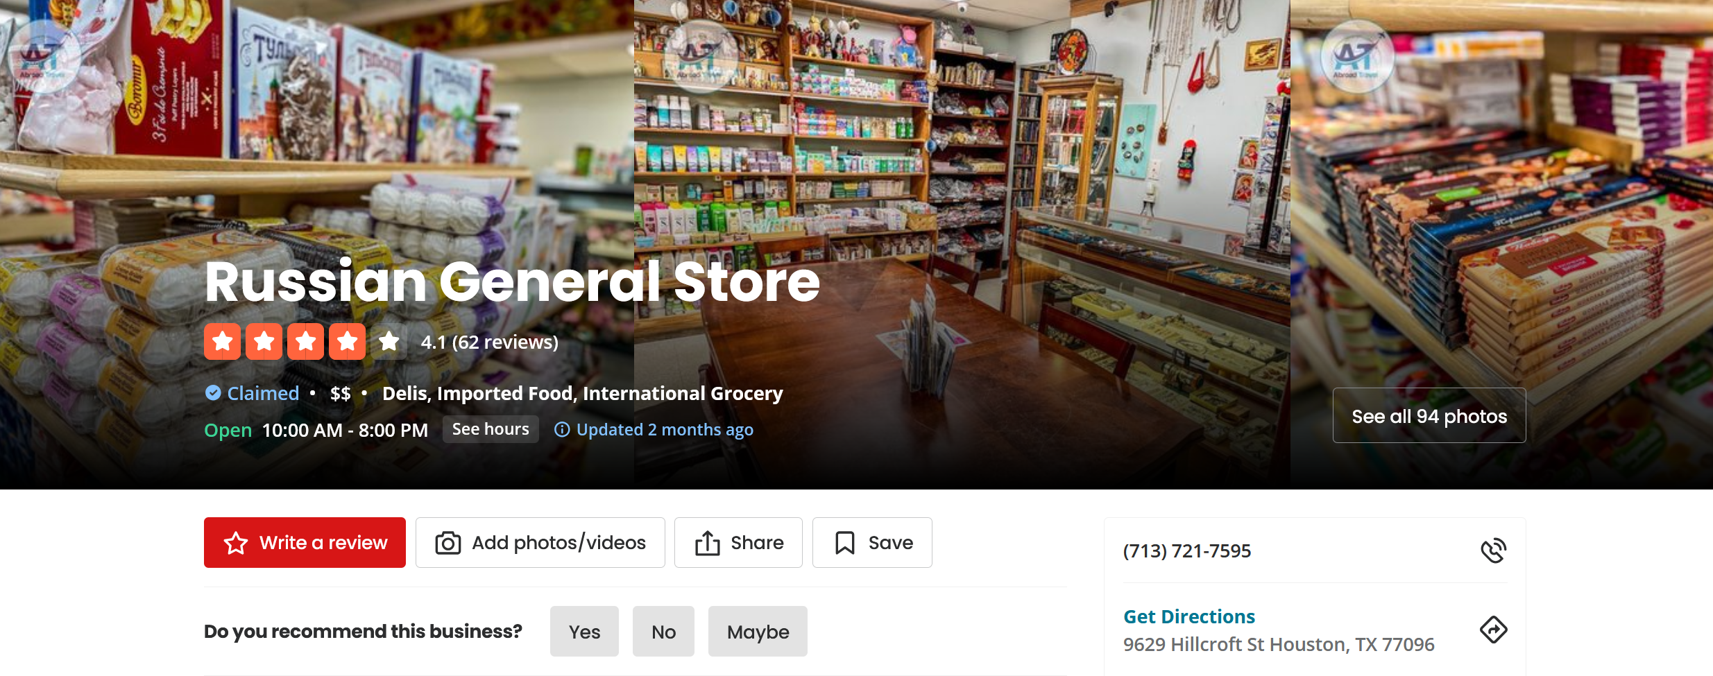Answer No to recommend this business

663,632
